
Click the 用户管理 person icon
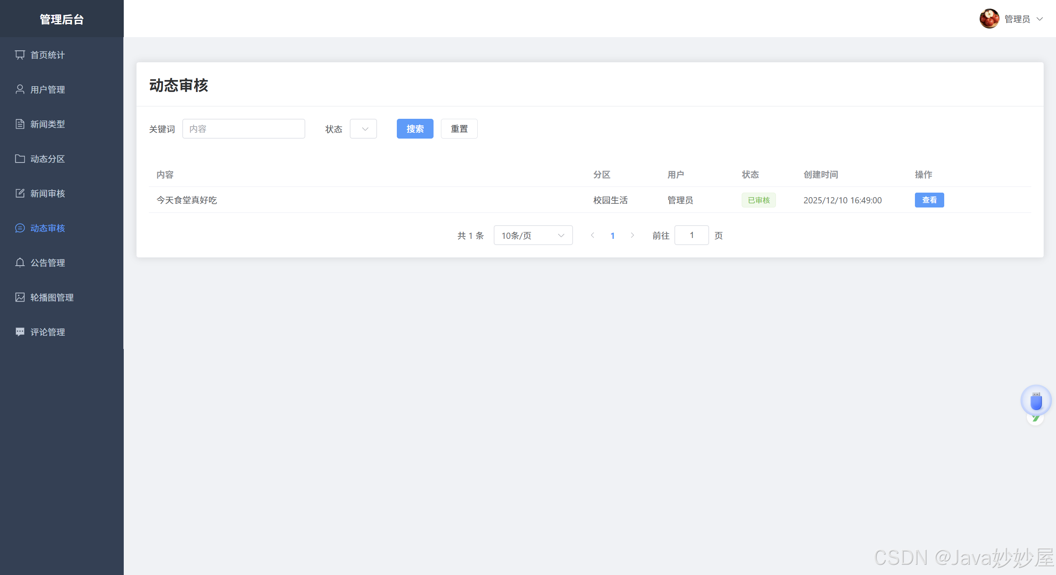(x=20, y=90)
